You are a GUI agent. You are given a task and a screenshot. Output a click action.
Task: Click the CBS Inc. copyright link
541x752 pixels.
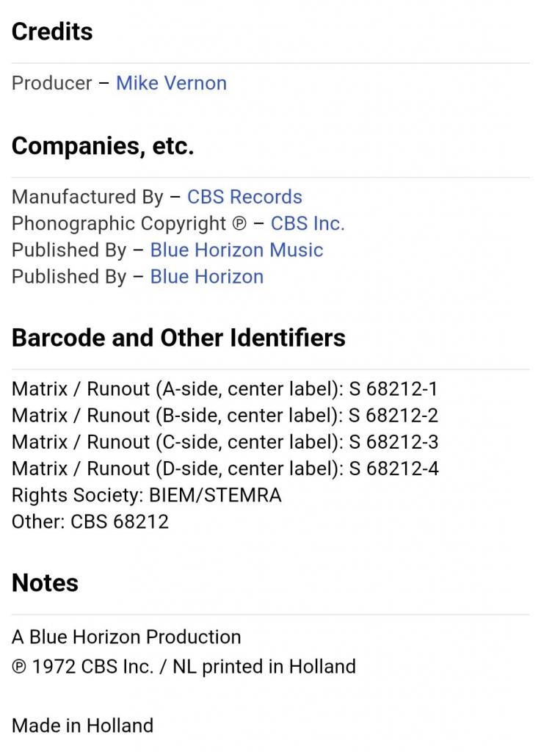[x=307, y=223]
